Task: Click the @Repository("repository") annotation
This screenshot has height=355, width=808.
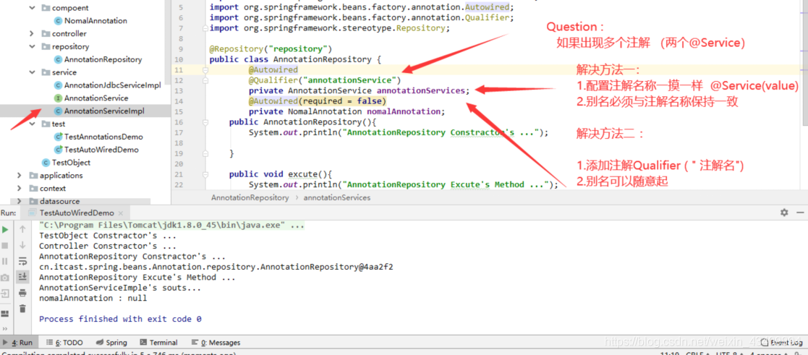Action: (x=271, y=49)
